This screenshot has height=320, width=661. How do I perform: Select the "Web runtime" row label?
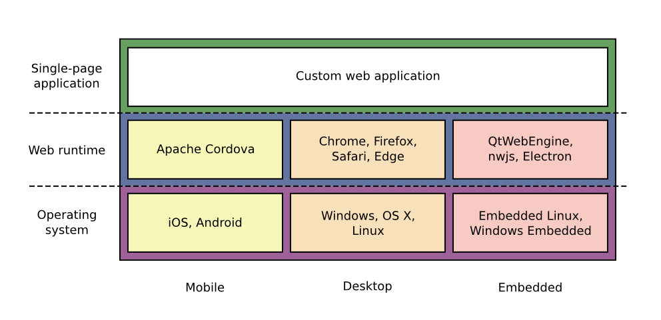(67, 150)
